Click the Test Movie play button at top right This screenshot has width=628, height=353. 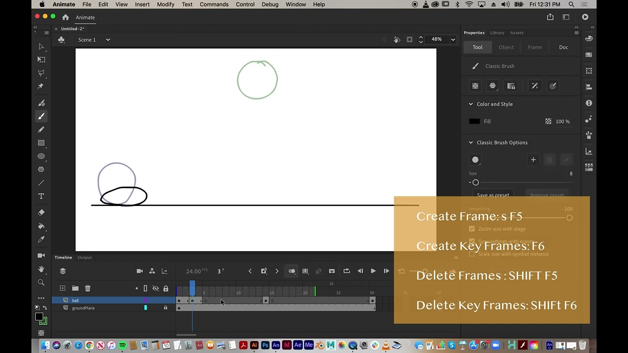[x=585, y=17]
